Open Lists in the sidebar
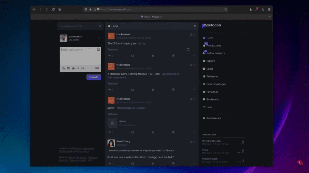Image resolution: width=309 pixels, height=173 pixels. point(207,107)
